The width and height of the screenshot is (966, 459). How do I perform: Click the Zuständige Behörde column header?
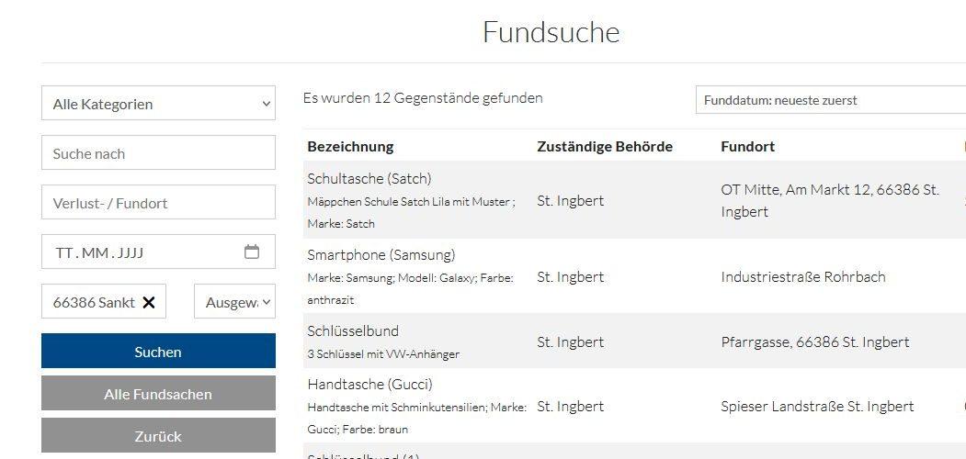[605, 146]
